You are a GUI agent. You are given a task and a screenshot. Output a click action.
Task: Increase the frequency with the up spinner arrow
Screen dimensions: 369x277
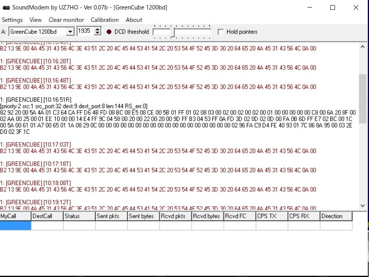(98, 29)
